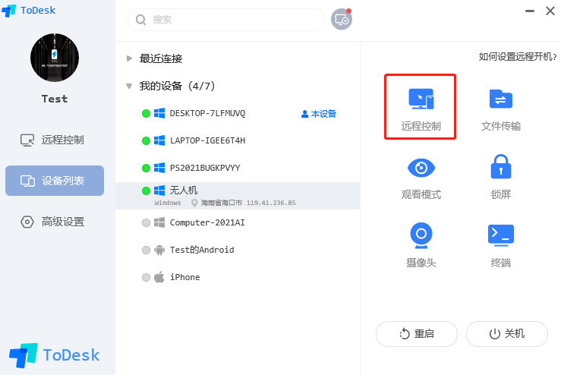Click the ToDesk logo in top-left corner
This screenshot has height=375, width=561.
pyautogui.click(x=29, y=11)
